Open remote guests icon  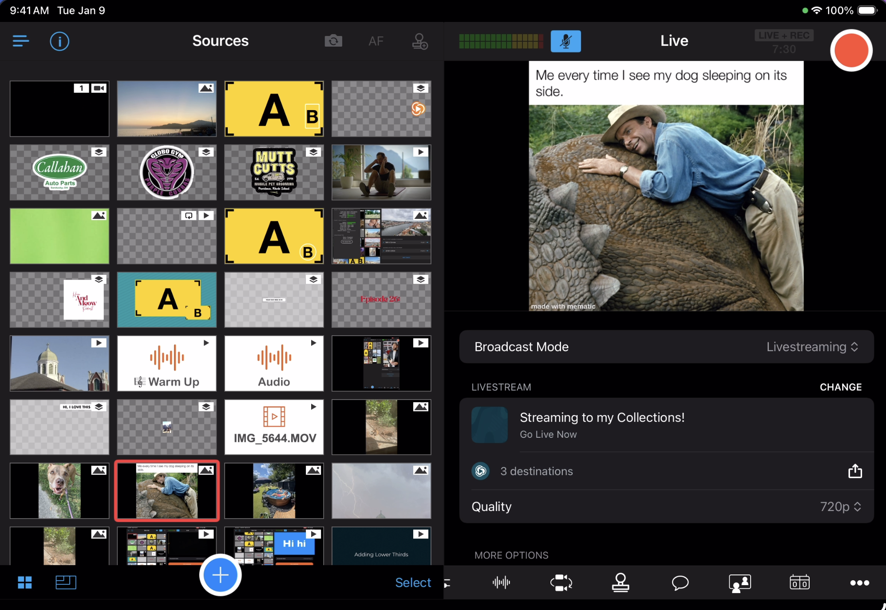[740, 582]
